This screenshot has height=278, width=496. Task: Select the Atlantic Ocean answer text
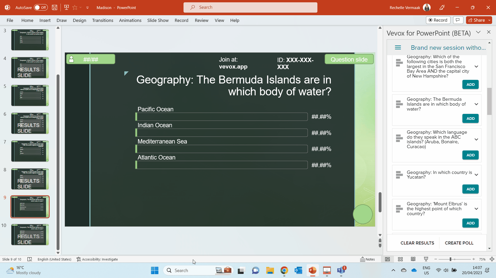(156, 157)
